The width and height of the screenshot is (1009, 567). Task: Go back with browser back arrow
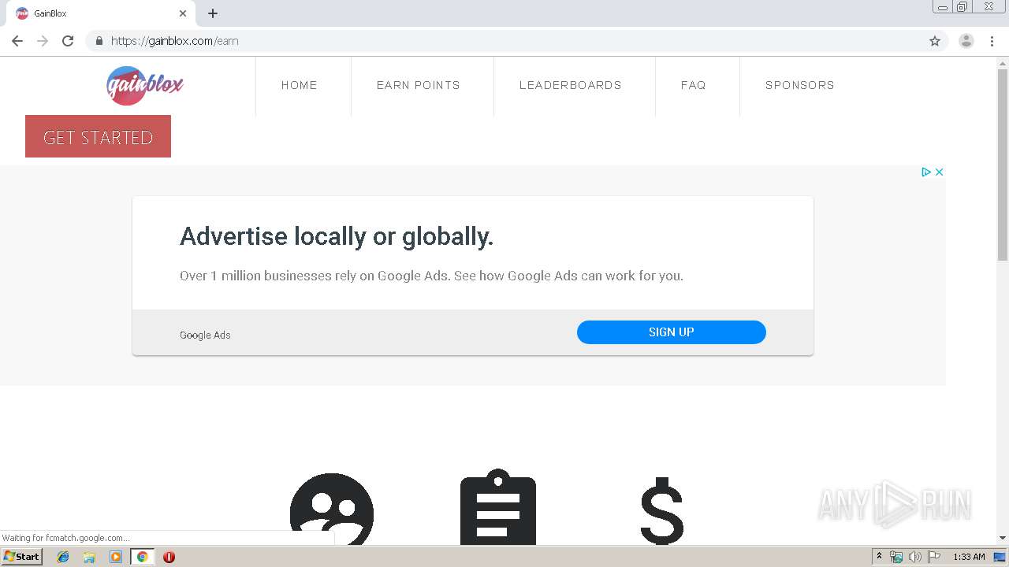point(17,41)
